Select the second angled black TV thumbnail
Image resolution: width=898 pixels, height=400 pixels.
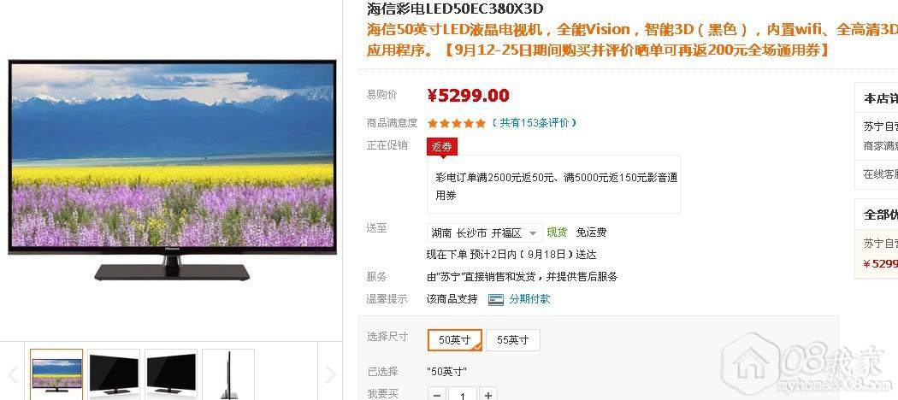pyautogui.click(x=114, y=374)
